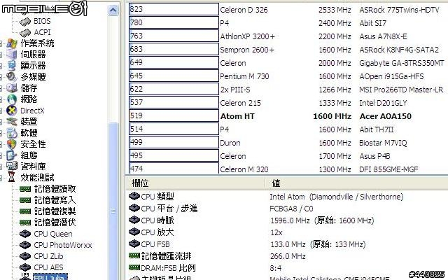
Task: Click the CPU Queen chip icon
Action: (25, 234)
